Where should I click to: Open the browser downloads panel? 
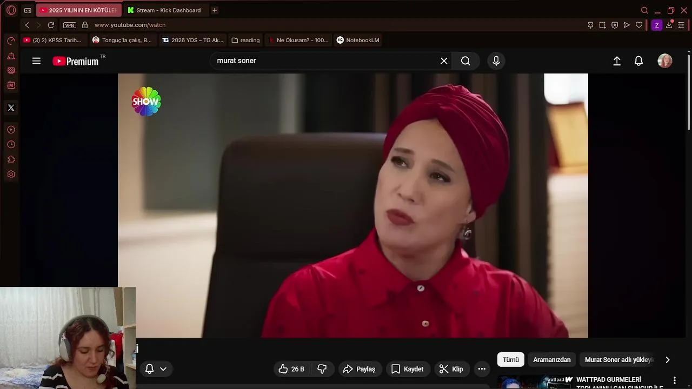(x=669, y=25)
